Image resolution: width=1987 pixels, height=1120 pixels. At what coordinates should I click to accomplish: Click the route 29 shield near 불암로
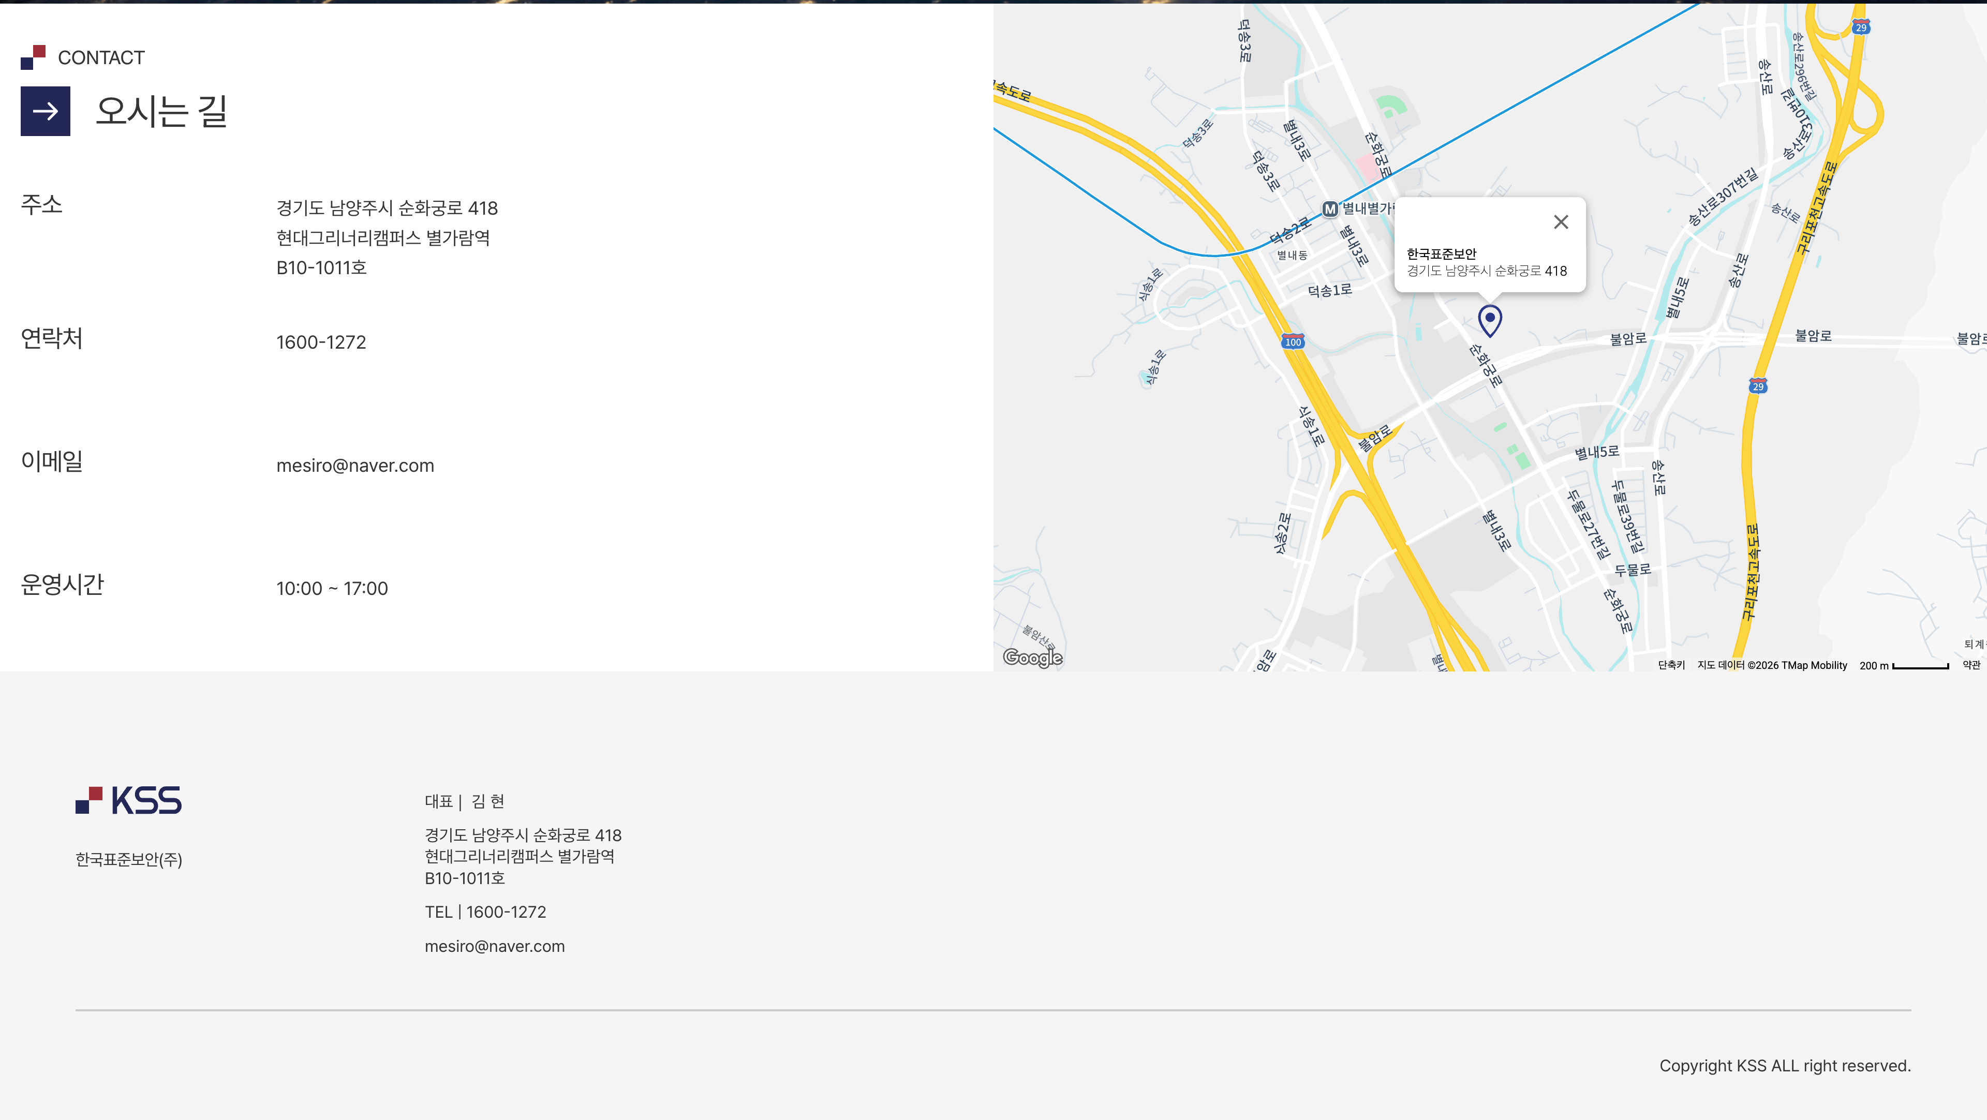point(1758,386)
